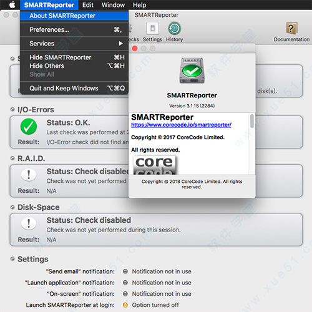Choose About SMARTReporter menu entry
The width and height of the screenshot is (312, 312).
[74, 16]
